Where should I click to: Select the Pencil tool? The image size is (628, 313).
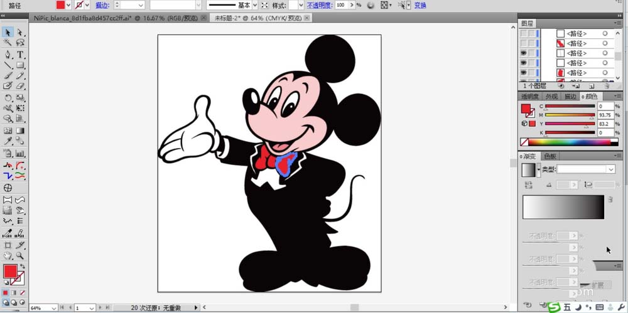click(20, 75)
